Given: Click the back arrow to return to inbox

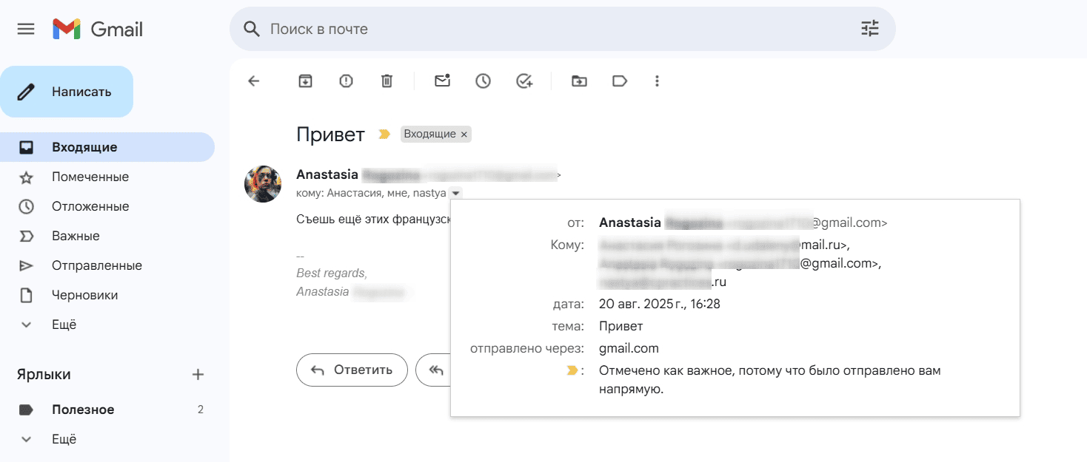Looking at the screenshot, I should pyautogui.click(x=254, y=81).
